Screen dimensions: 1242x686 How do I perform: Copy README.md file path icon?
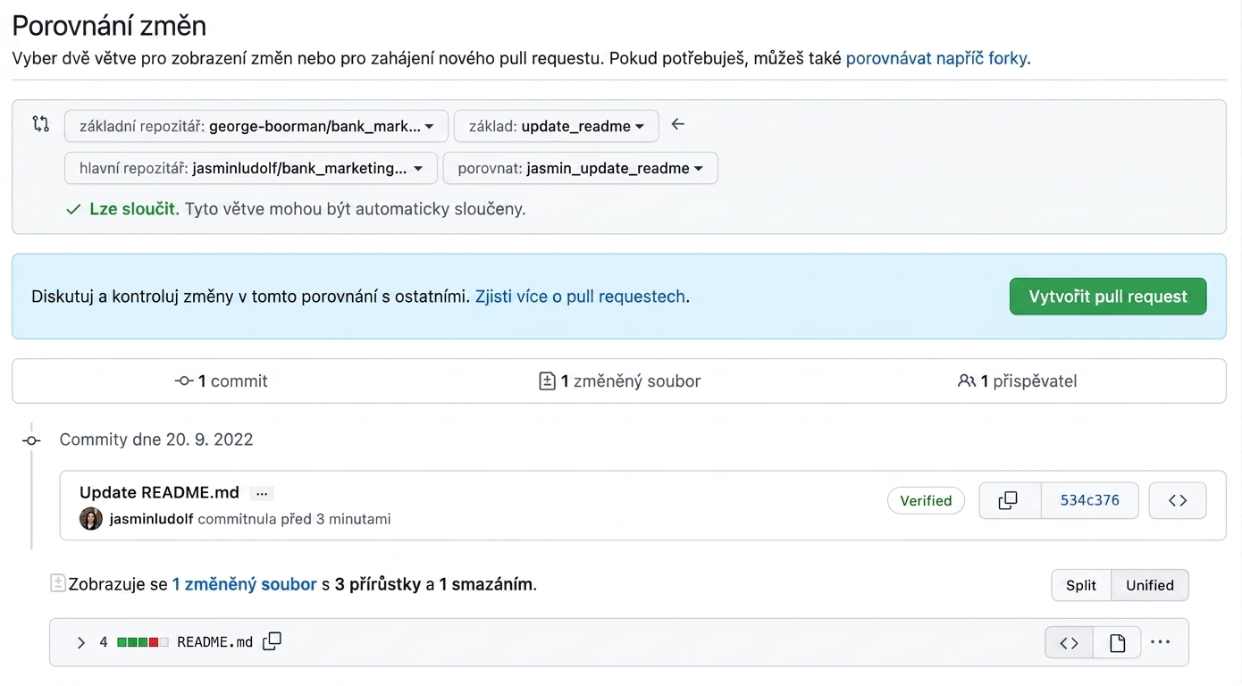tap(273, 641)
